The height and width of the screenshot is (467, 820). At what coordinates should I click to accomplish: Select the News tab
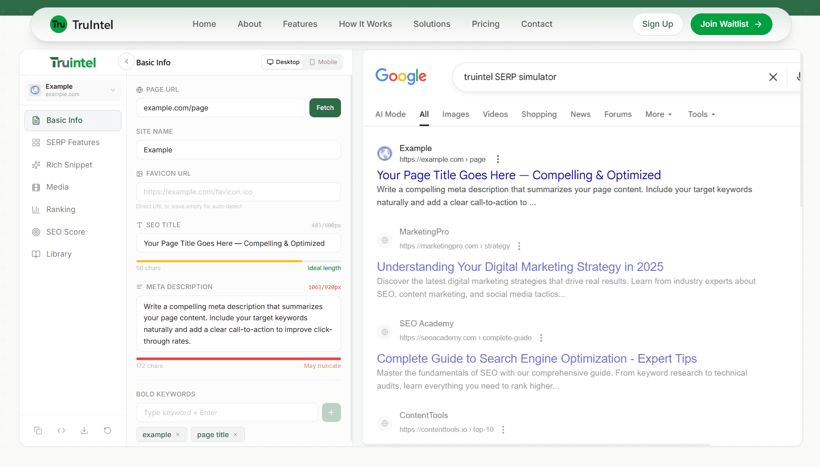point(580,114)
